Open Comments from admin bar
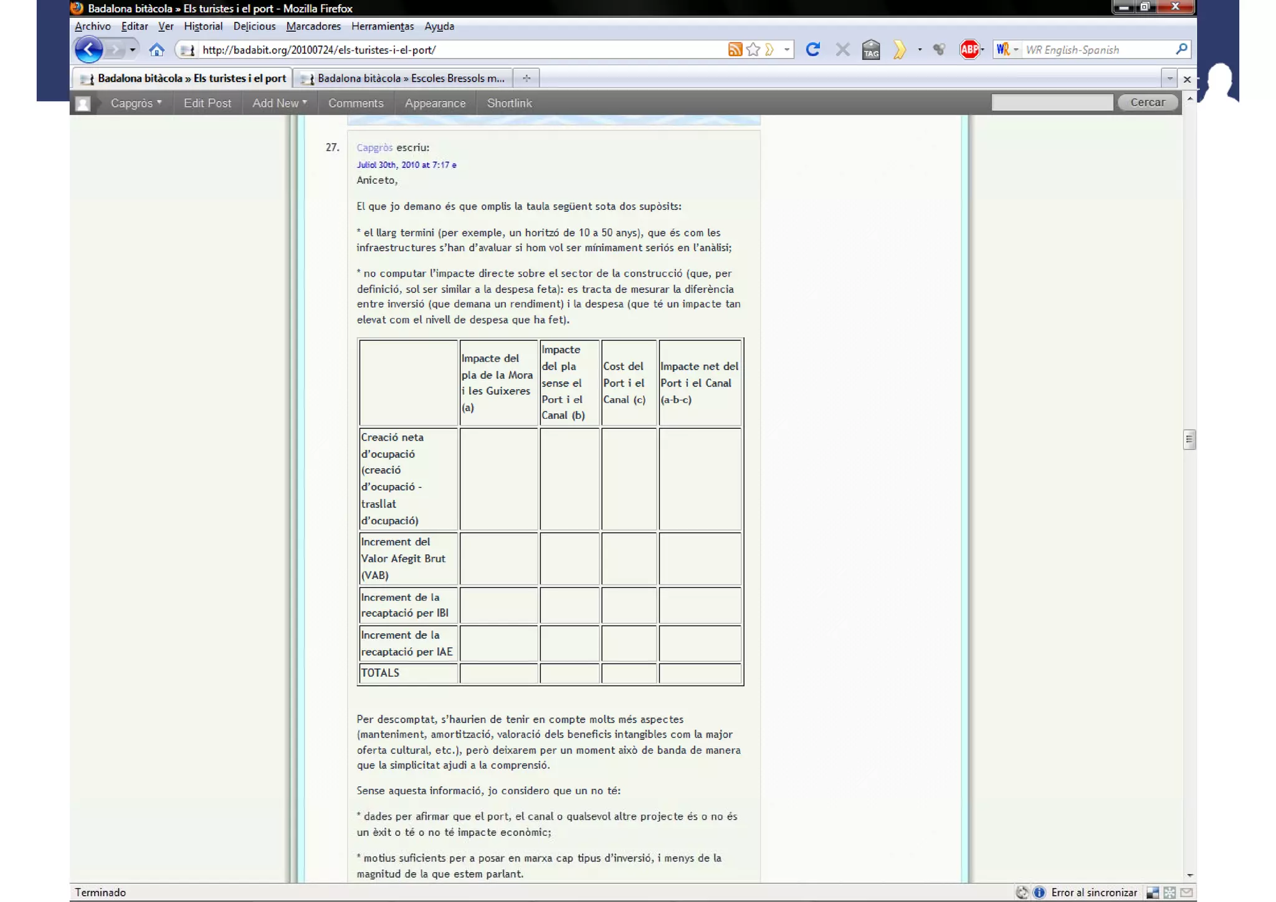The height and width of the screenshot is (902, 1276). (x=356, y=103)
